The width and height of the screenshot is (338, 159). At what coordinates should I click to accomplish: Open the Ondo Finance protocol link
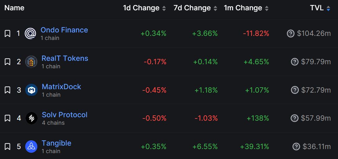point(64,30)
